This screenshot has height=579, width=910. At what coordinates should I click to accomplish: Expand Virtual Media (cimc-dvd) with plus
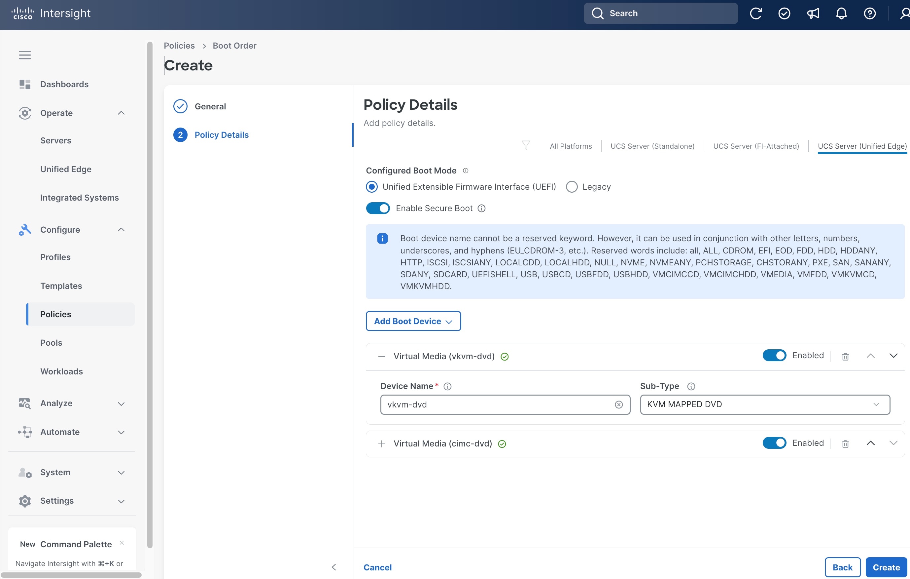tap(382, 444)
